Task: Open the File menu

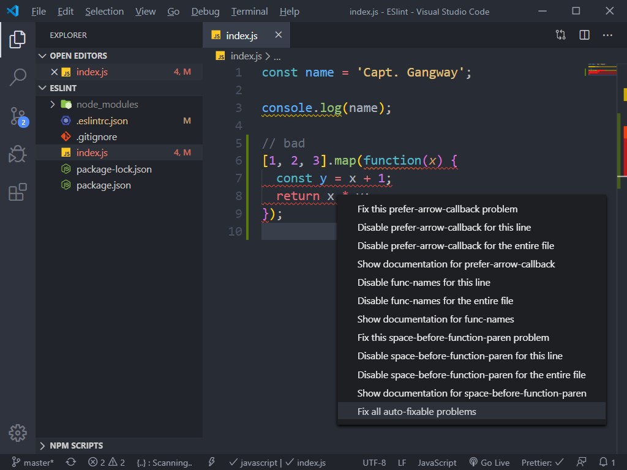Action: pyautogui.click(x=39, y=11)
